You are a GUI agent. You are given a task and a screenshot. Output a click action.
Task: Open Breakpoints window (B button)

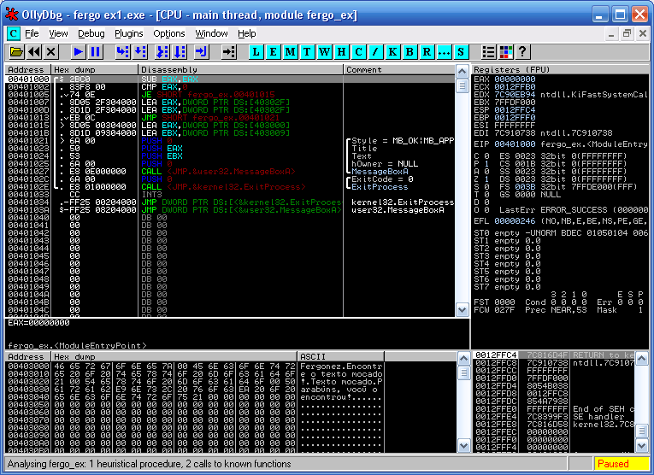coord(409,52)
